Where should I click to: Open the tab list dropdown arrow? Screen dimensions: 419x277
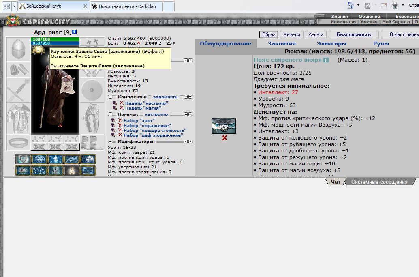(x=14, y=6)
